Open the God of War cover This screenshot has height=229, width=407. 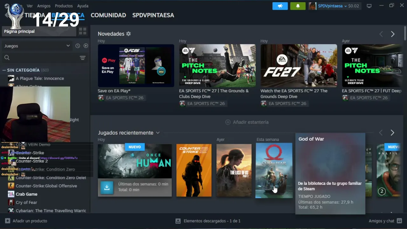tap(274, 170)
